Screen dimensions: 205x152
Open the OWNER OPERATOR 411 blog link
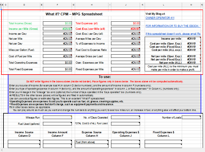(160, 18)
